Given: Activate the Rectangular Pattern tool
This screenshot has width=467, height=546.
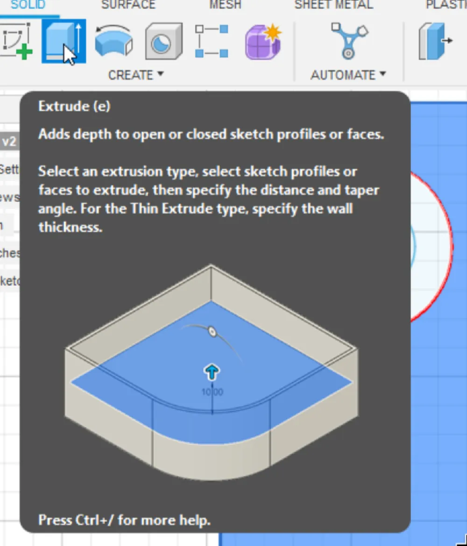Looking at the screenshot, I should pyautogui.click(x=212, y=41).
